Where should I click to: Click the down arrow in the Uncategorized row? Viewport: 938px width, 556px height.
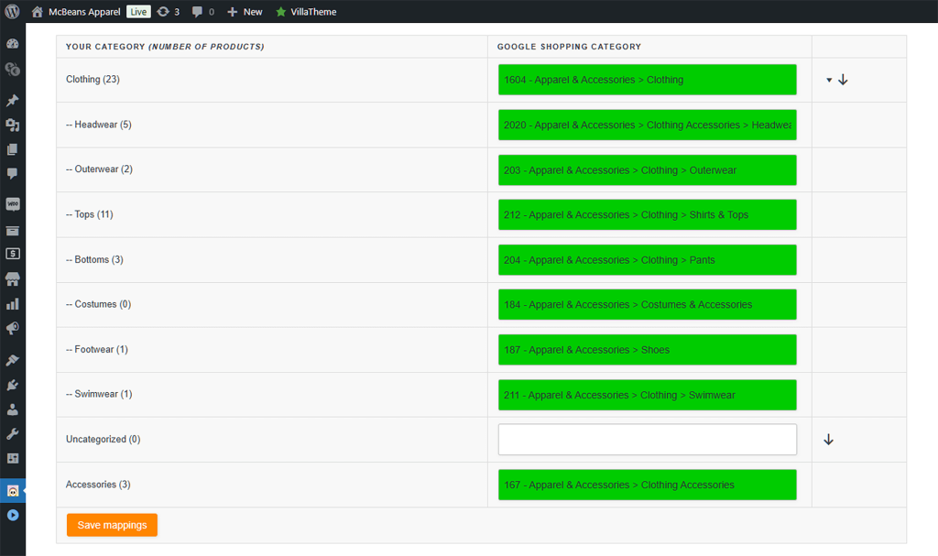(x=829, y=440)
